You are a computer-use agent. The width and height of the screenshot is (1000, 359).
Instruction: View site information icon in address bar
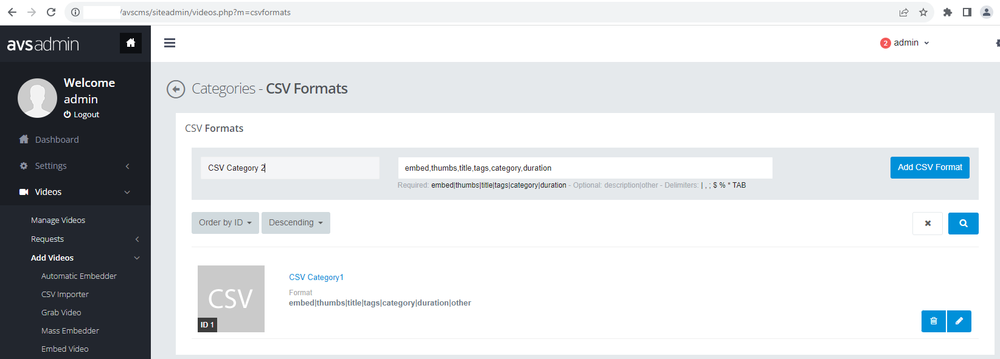[75, 12]
